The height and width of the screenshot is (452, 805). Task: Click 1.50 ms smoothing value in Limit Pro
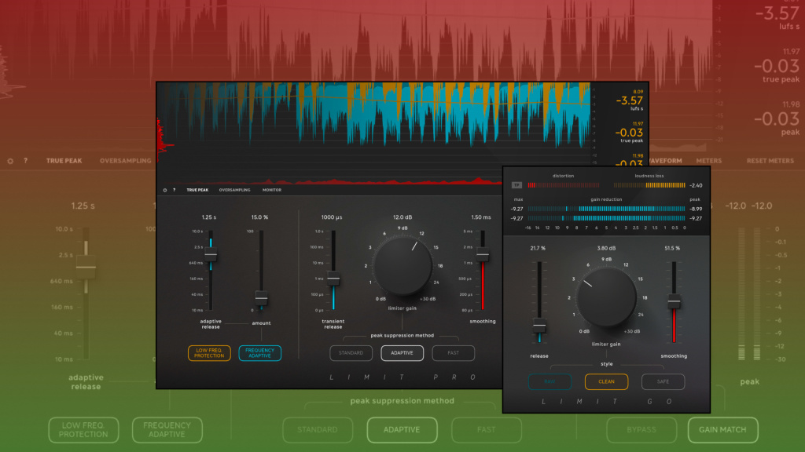point(481,217)
